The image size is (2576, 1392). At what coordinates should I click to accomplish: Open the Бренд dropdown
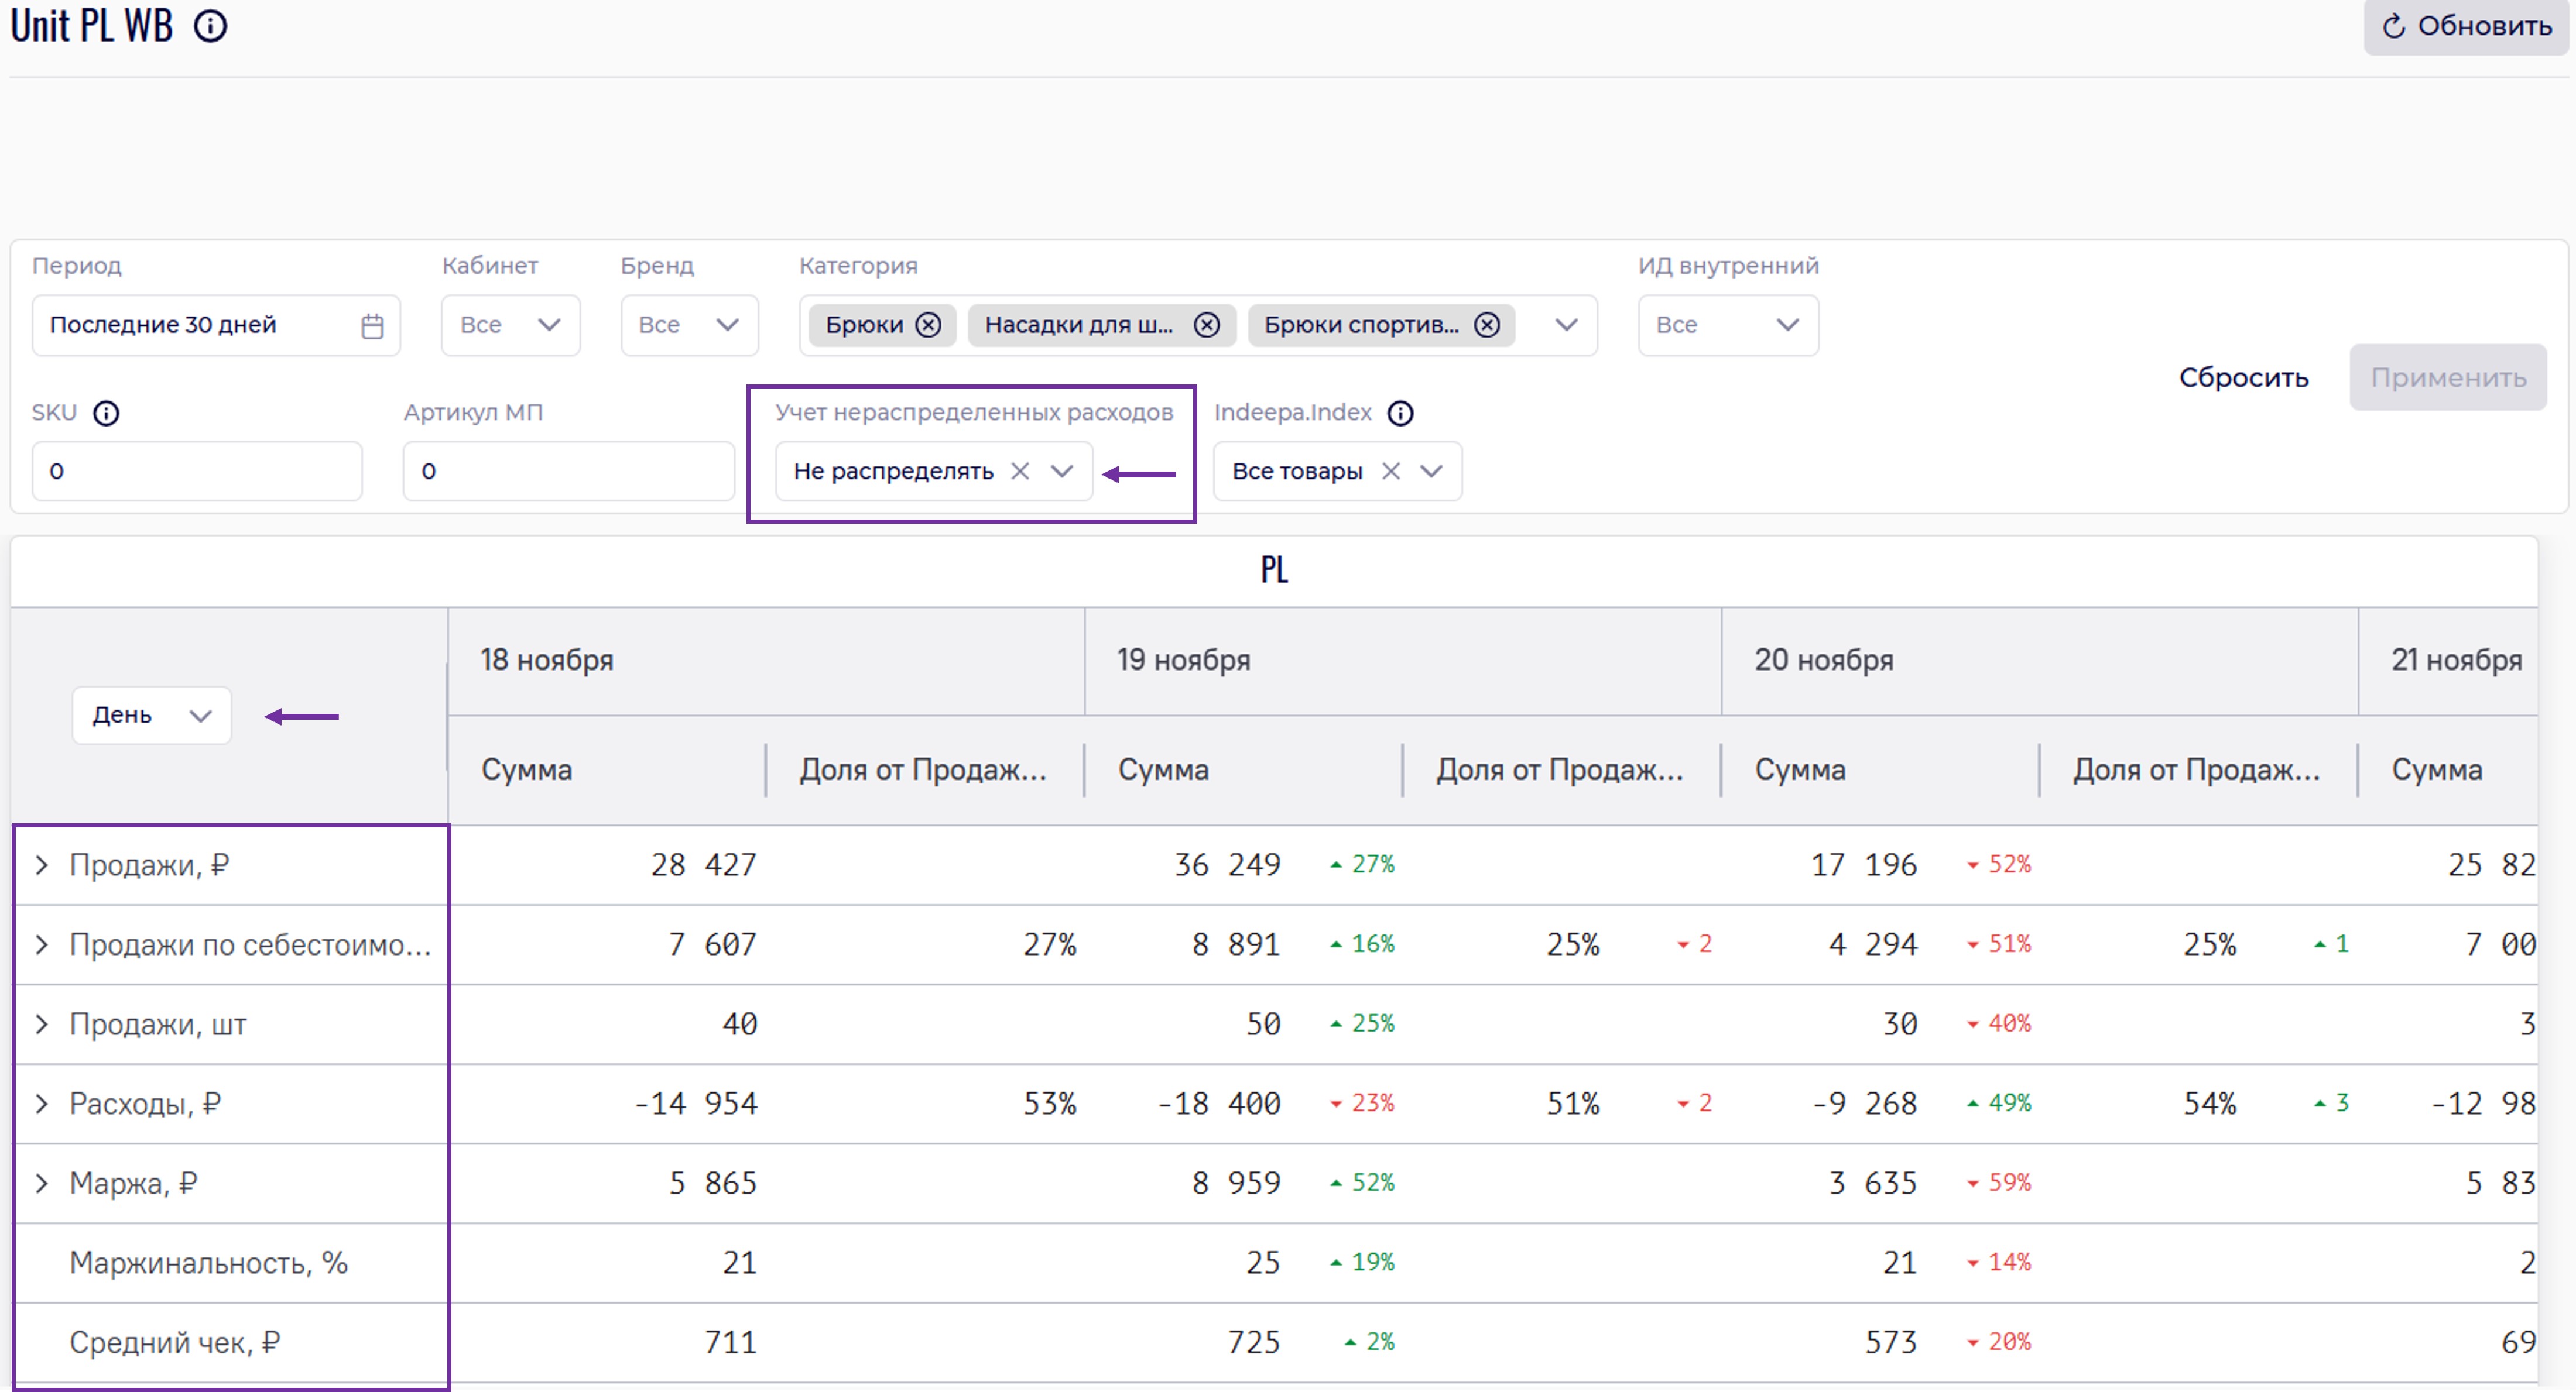click(x=689, y=325)
